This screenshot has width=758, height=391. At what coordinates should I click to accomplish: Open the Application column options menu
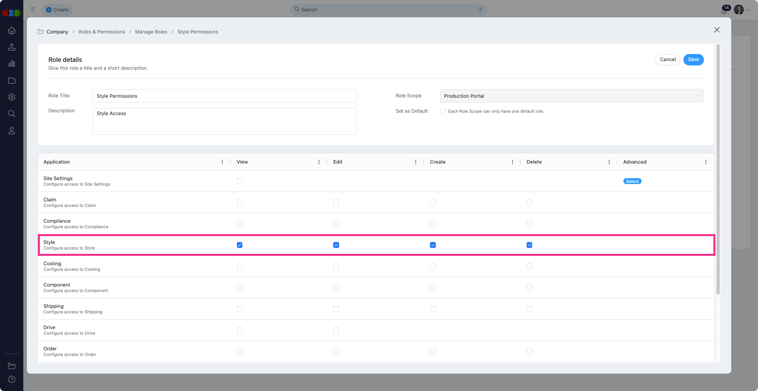(222, 162)
